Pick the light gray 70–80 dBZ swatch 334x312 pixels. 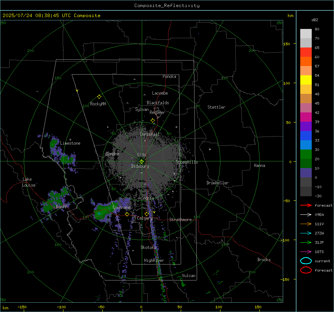coord(306,34)
